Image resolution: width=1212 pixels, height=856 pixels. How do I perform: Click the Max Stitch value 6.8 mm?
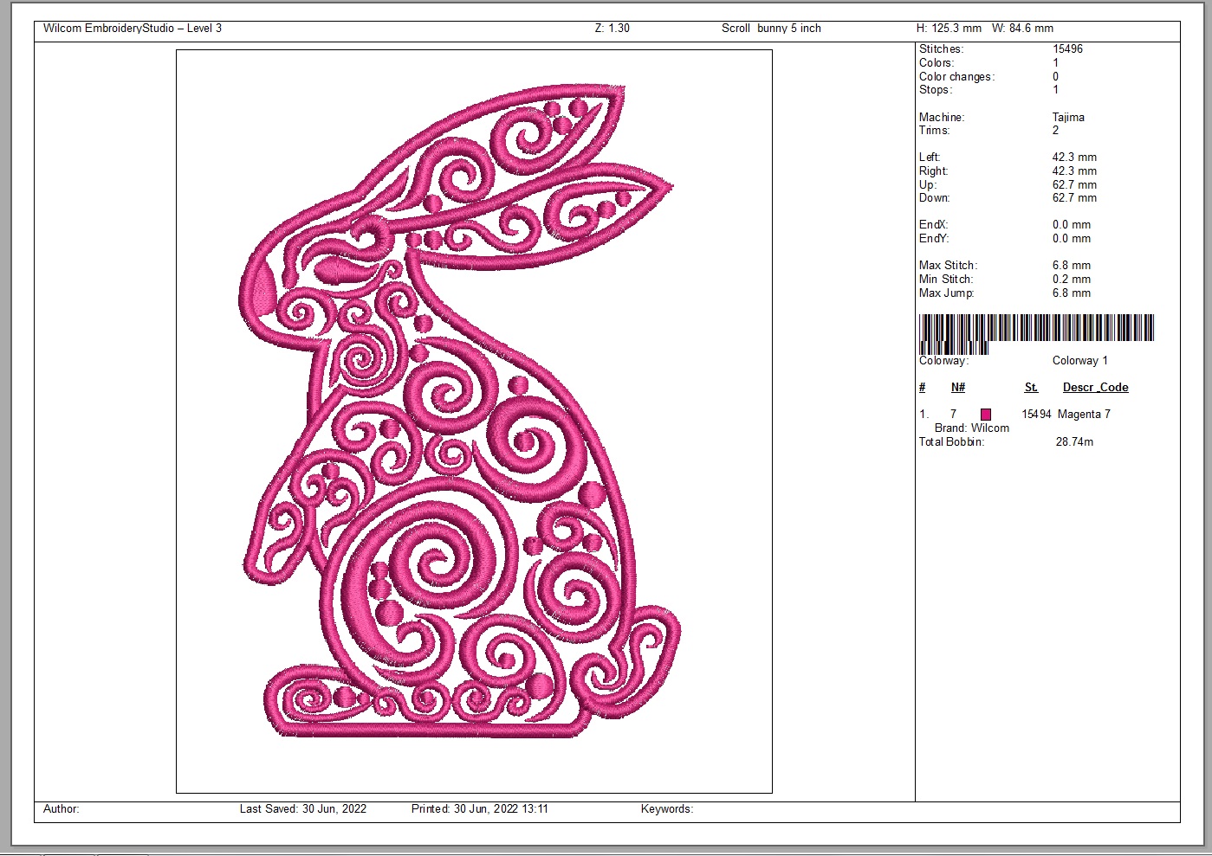1071,266
